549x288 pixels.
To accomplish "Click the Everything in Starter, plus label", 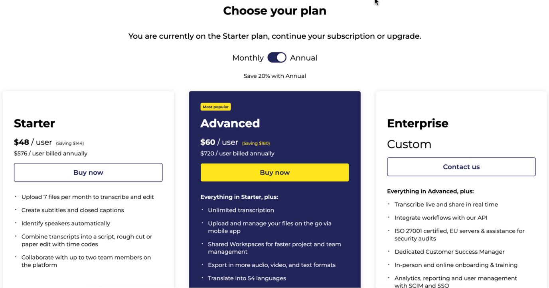I will [x=239, y=197].
